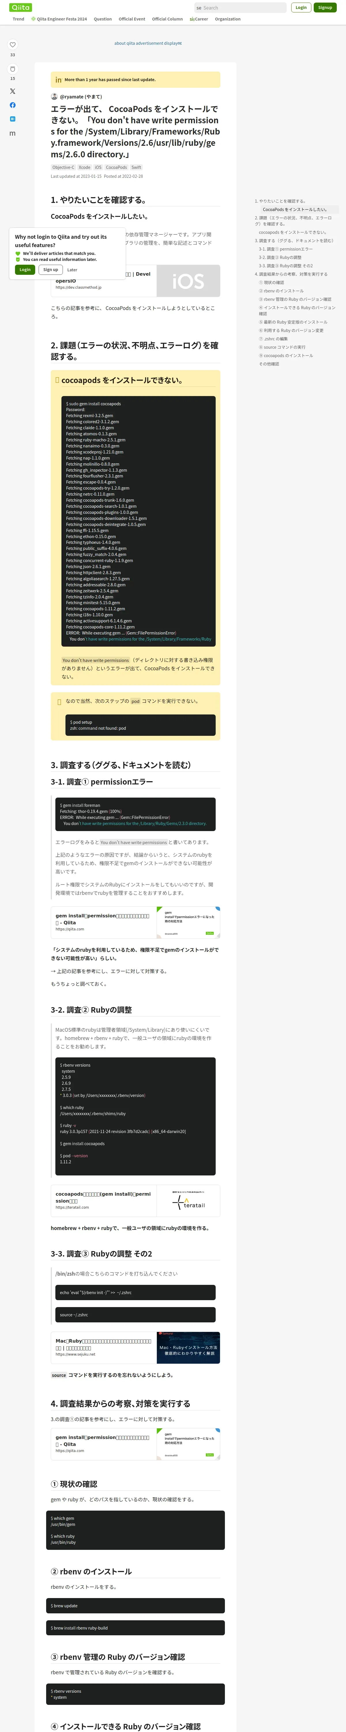Image resolution: width=346 pixels, height=1732 pixels.
Task: Open author avatar for @ryamate
Action: point(54,97)
